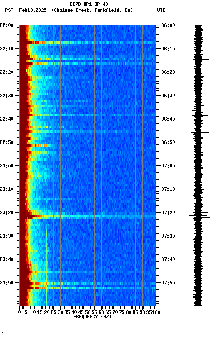This screenshot has width=215, height=337.
Task: Click the UTC time label 06:20
Action: click(x=168, y=72)
